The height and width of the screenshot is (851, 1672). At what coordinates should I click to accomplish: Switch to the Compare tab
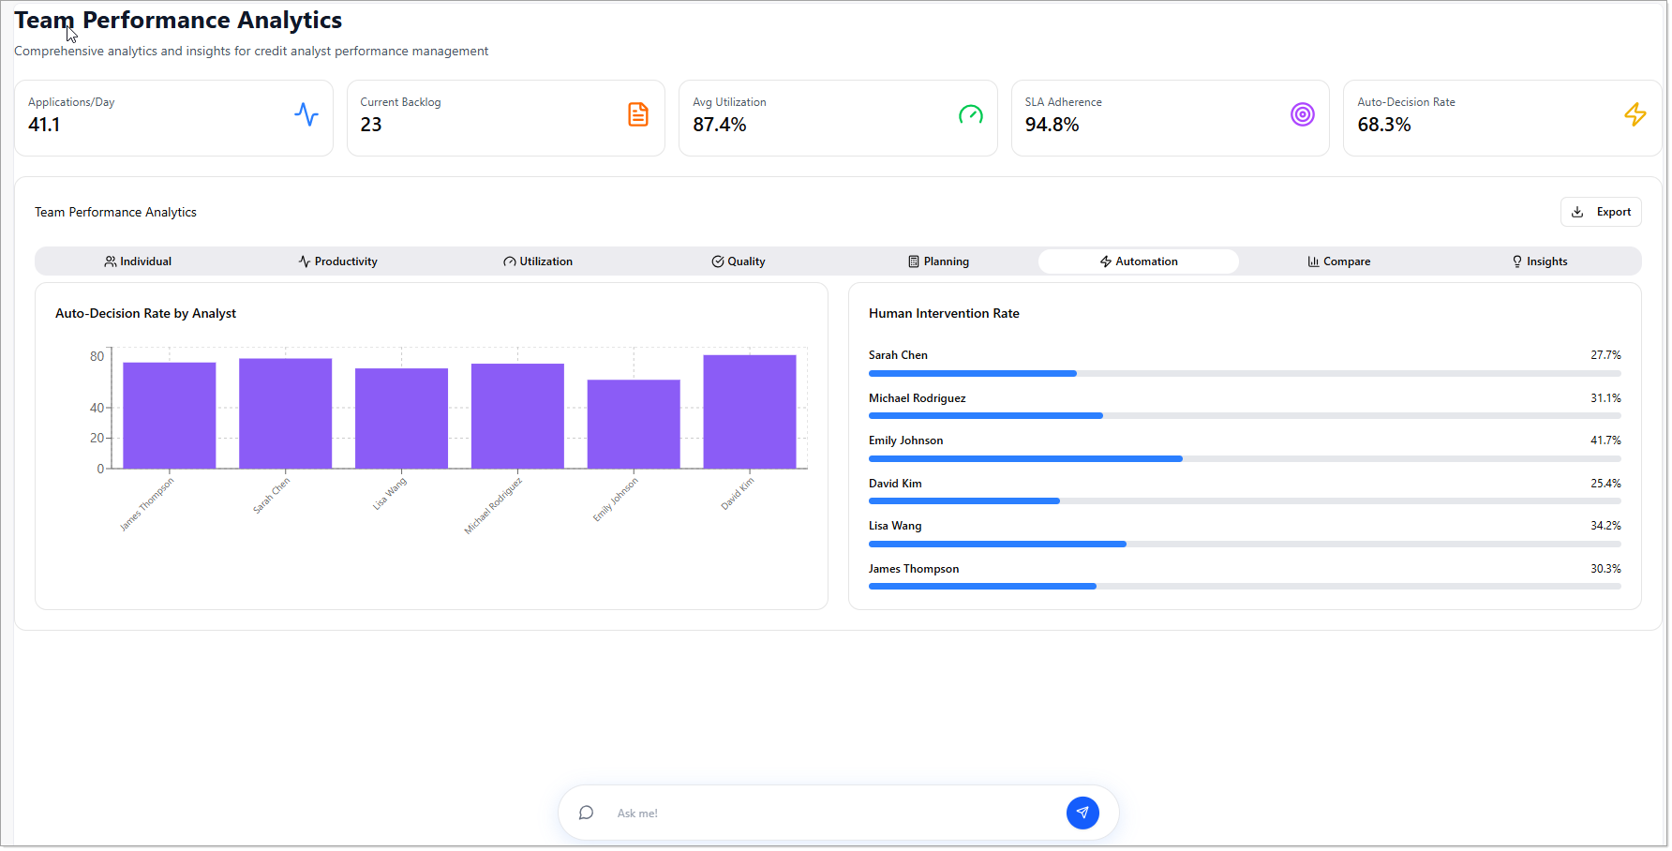pyautogui.click(x=1338, y=261)
